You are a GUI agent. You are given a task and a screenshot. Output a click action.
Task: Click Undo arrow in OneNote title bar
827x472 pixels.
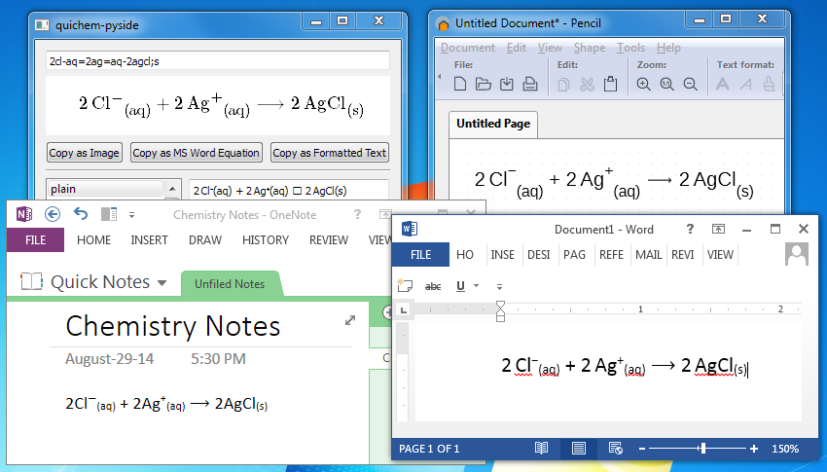coord(80,213)
